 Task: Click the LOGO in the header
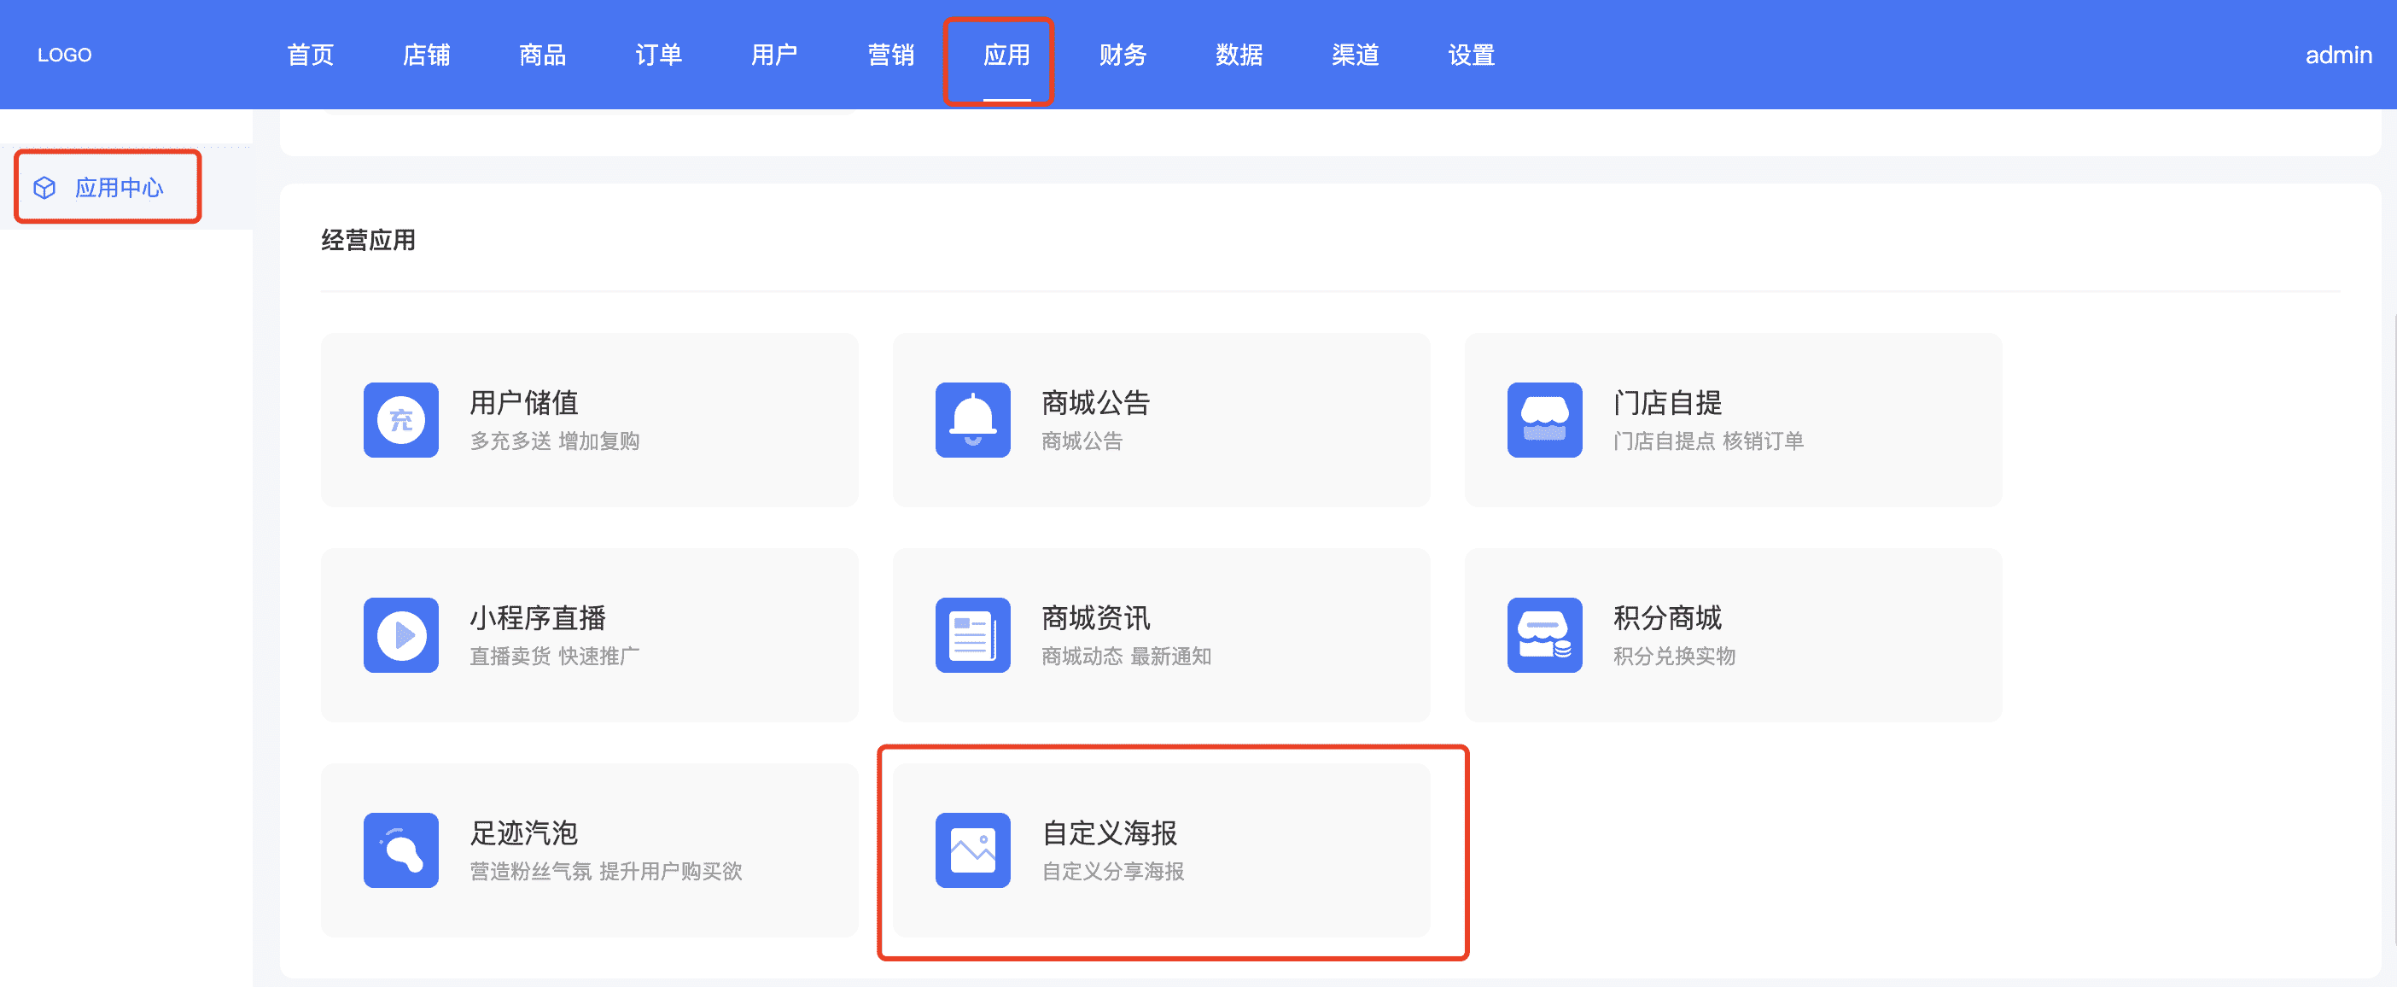pyautogui.click(x=64, y=55)
